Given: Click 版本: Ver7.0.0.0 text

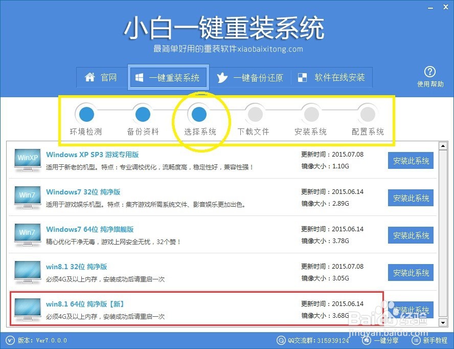Looking at the screenshot, I should (x=42, y=340).
